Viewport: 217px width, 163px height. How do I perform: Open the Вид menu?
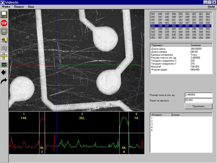[31, 7]
